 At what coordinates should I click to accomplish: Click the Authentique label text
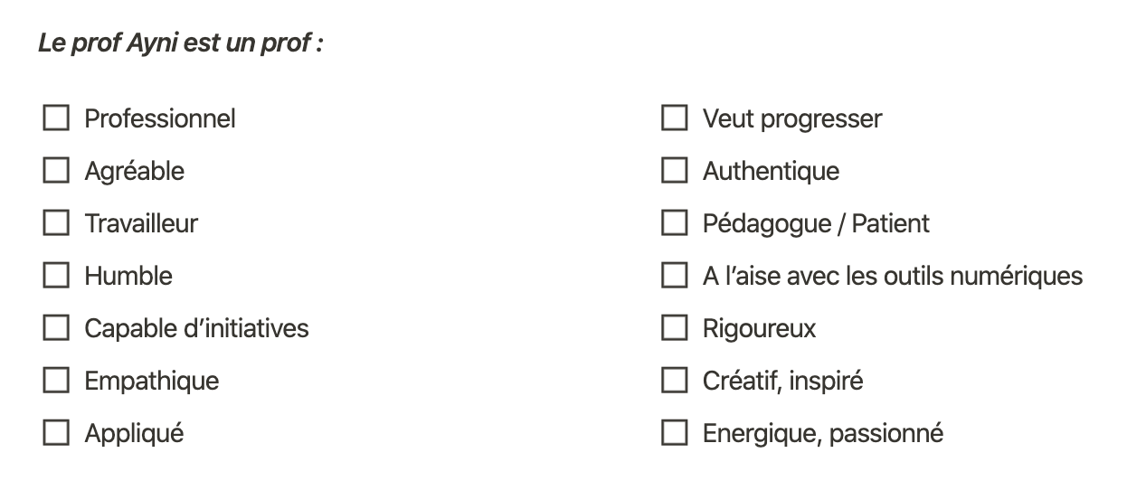pyautogui.click(x=771, y=171)
